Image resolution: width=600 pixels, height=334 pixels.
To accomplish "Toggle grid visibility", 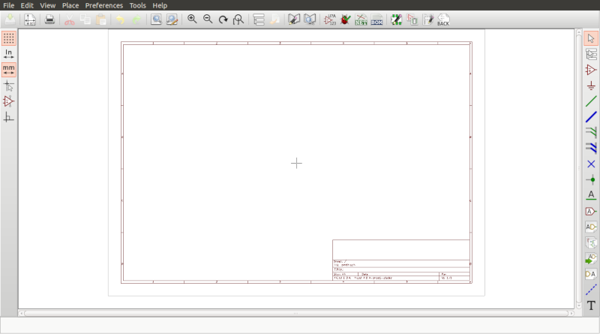I will pos(8,38).
